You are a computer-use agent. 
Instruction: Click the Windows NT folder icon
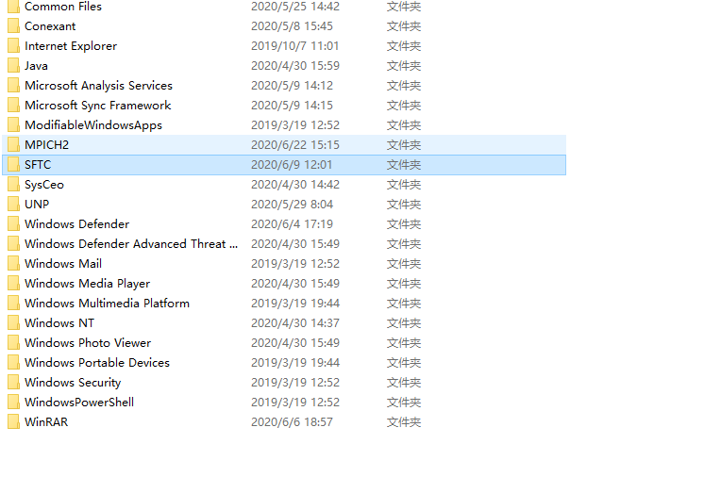[14, 322]
